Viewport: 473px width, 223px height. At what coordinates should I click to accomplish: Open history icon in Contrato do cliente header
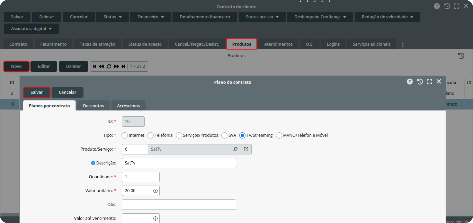(447, 6)
